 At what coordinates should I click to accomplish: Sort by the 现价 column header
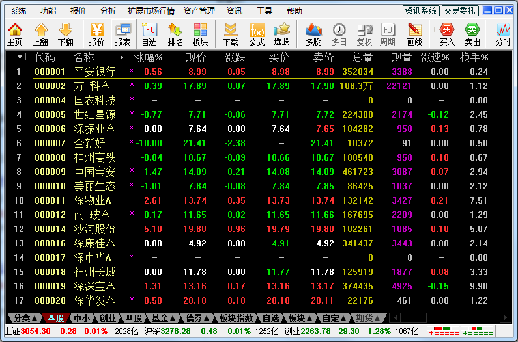click(196, 57)
